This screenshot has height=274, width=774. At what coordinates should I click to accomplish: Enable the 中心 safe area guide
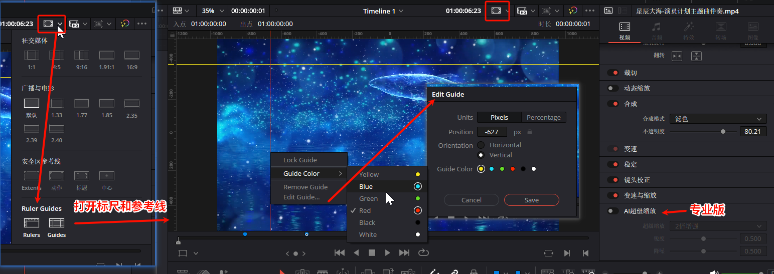coord(107,176)
